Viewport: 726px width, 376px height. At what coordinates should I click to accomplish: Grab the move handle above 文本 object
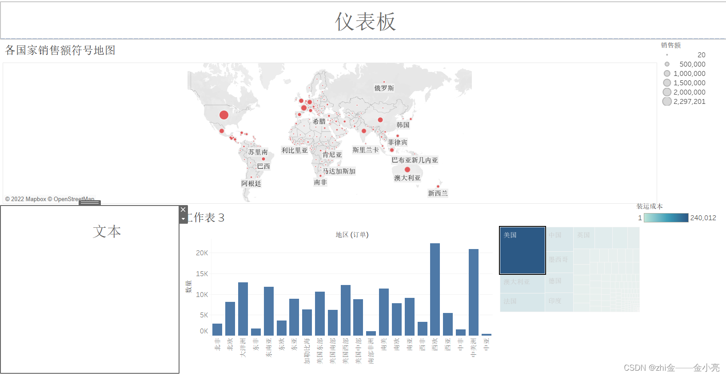pos(90,202)
